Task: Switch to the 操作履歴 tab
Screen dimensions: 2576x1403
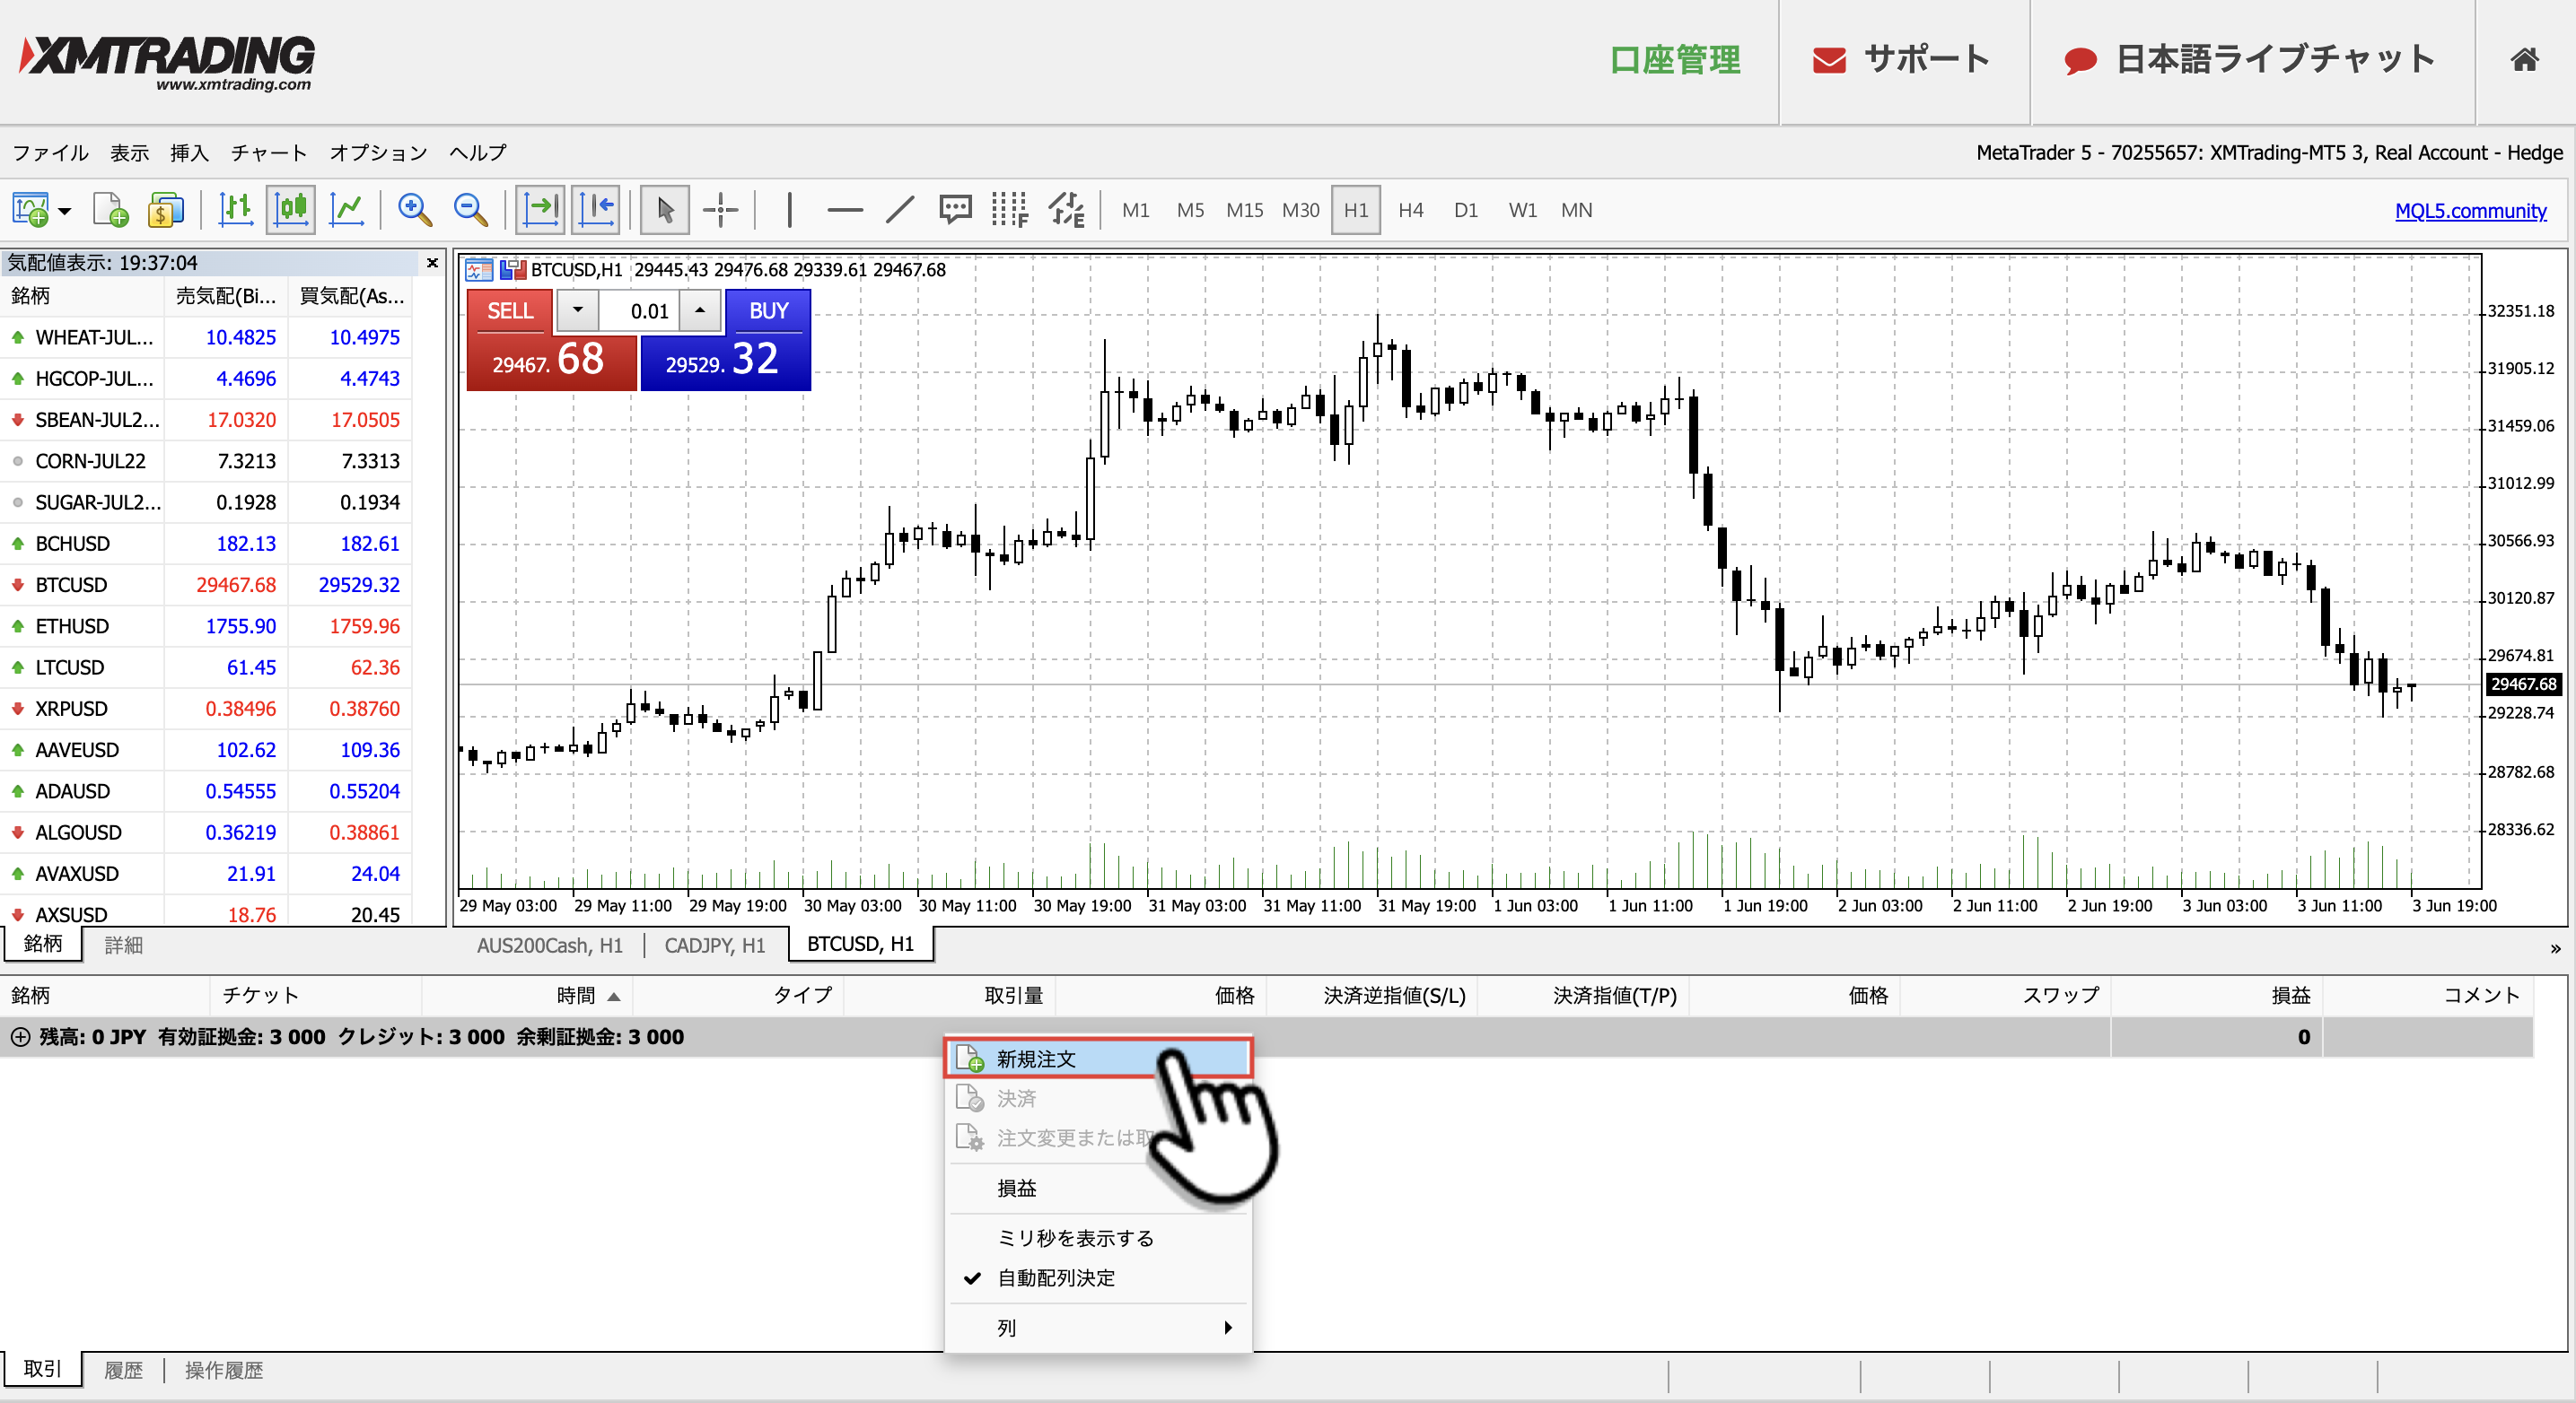Action: [224, 1370]
